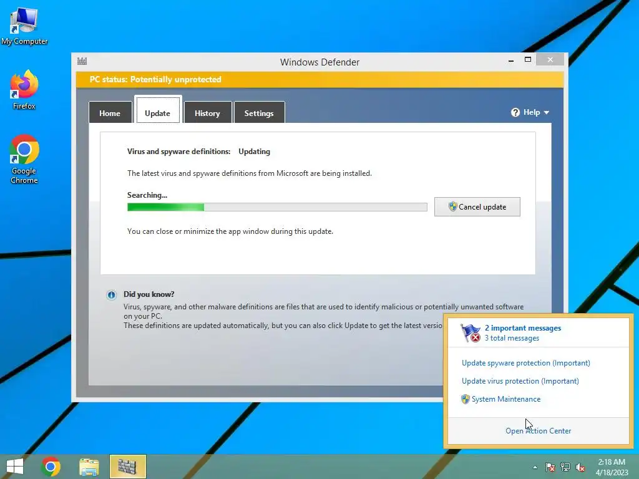639x479 pixels.
Task: Click the PC status Potentially unprotected banner
Action: pos(319,79)
